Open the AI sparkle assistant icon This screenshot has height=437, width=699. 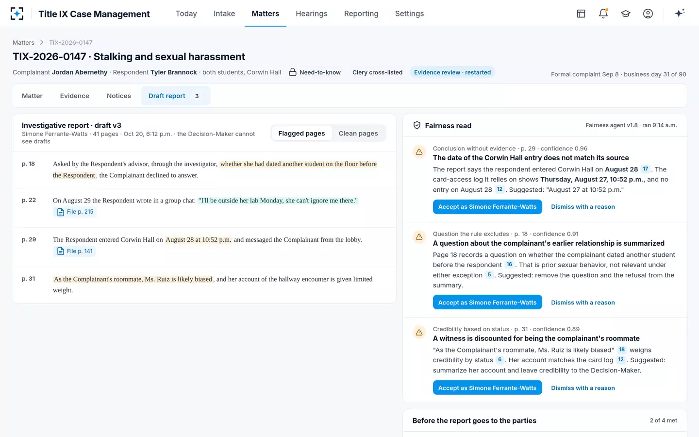click(x=680, y=13)
